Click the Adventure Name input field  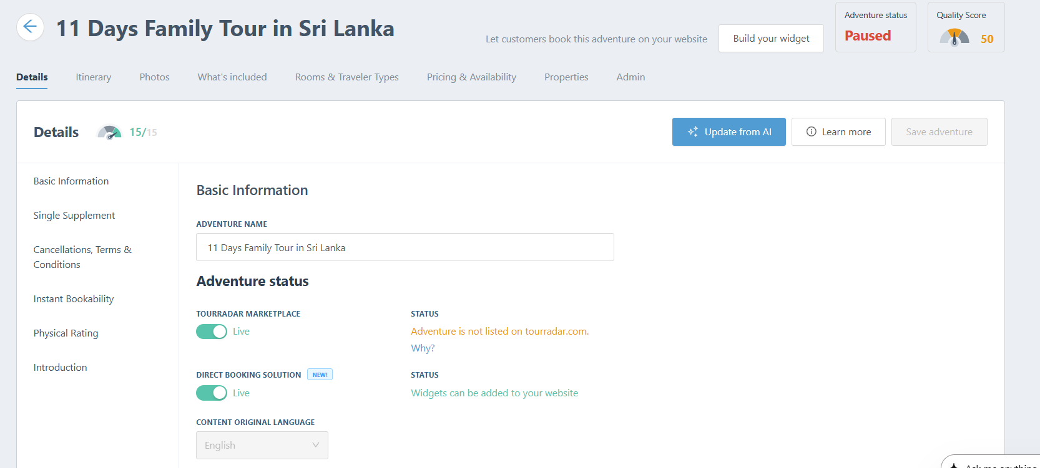click(405, 247)
